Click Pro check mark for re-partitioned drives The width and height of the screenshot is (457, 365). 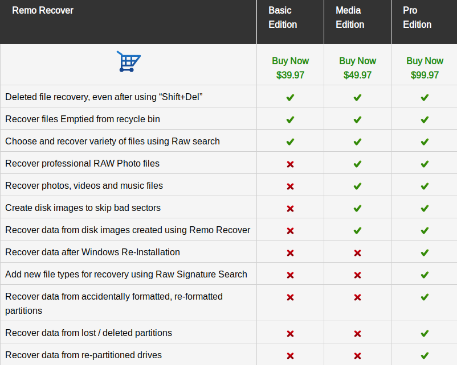(425, 355)
